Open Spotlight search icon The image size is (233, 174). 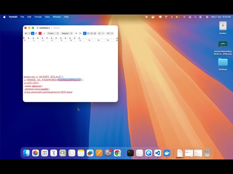(195, 17)
